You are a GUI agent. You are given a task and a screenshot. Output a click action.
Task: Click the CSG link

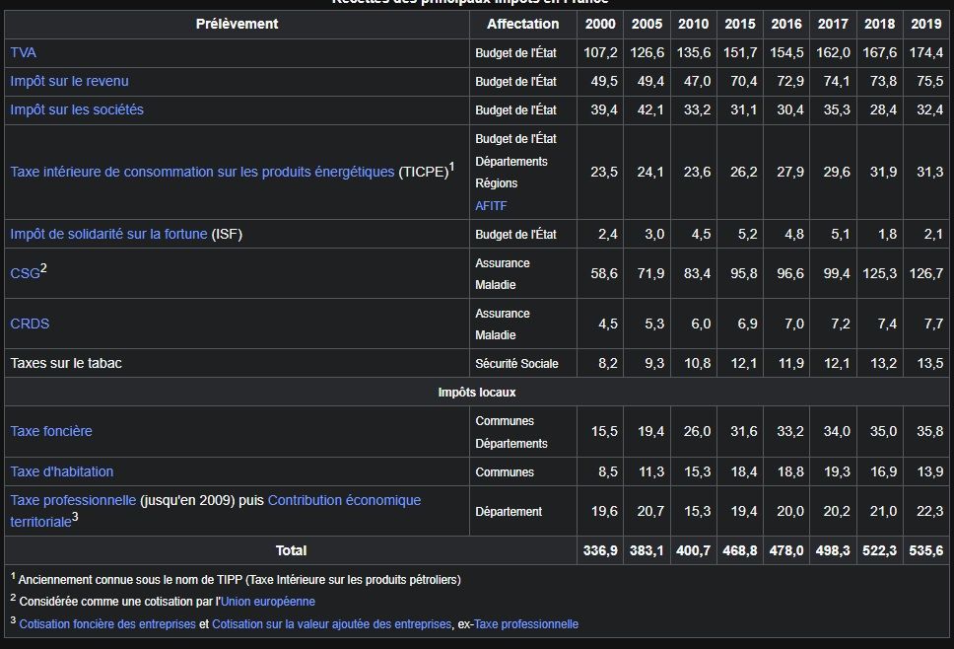point(25,273)
